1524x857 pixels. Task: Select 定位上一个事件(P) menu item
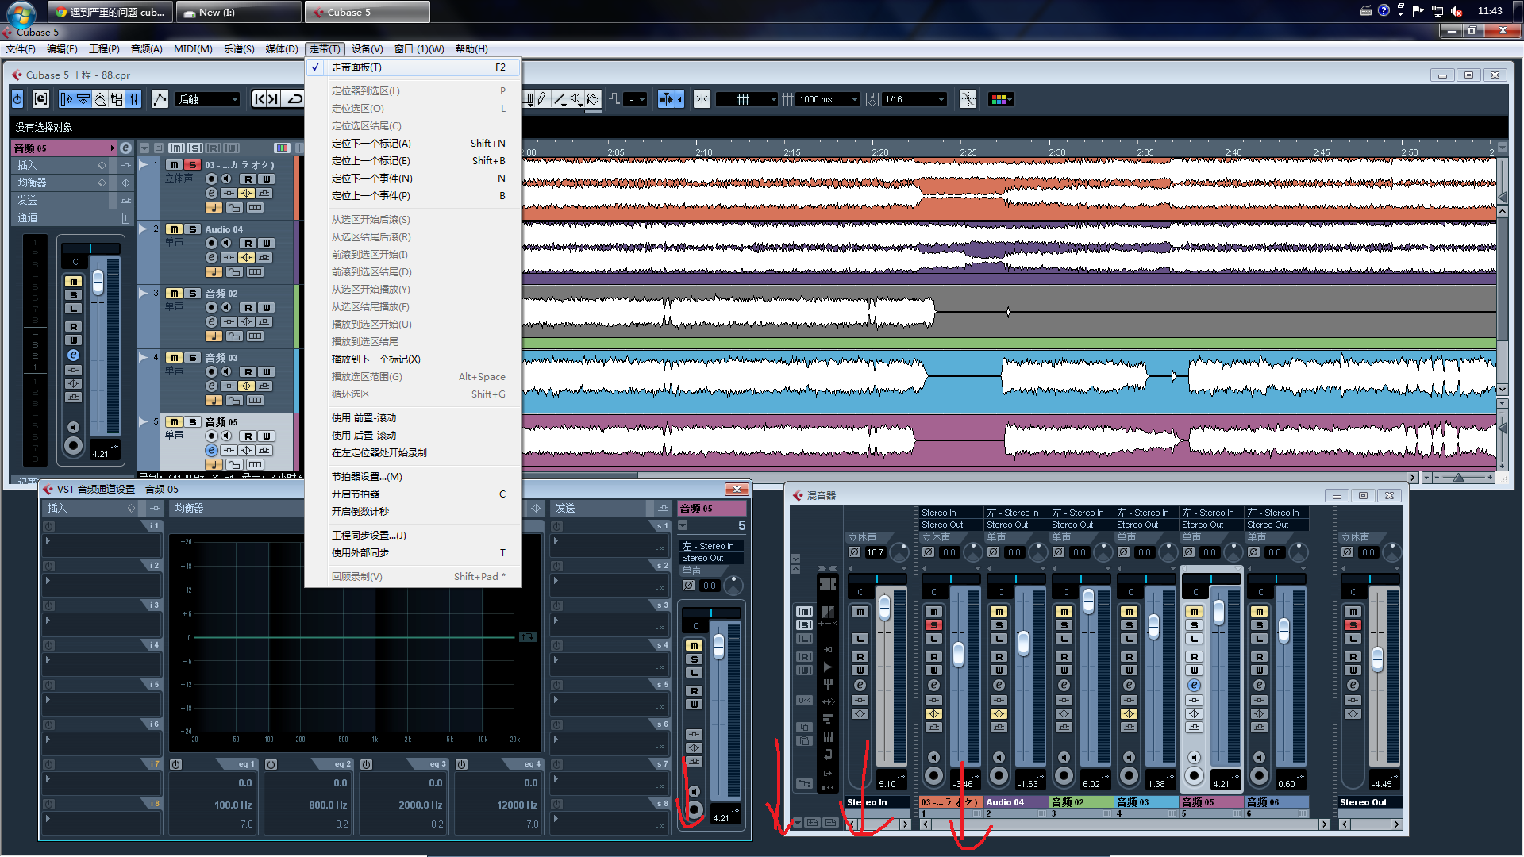[371, 196]
